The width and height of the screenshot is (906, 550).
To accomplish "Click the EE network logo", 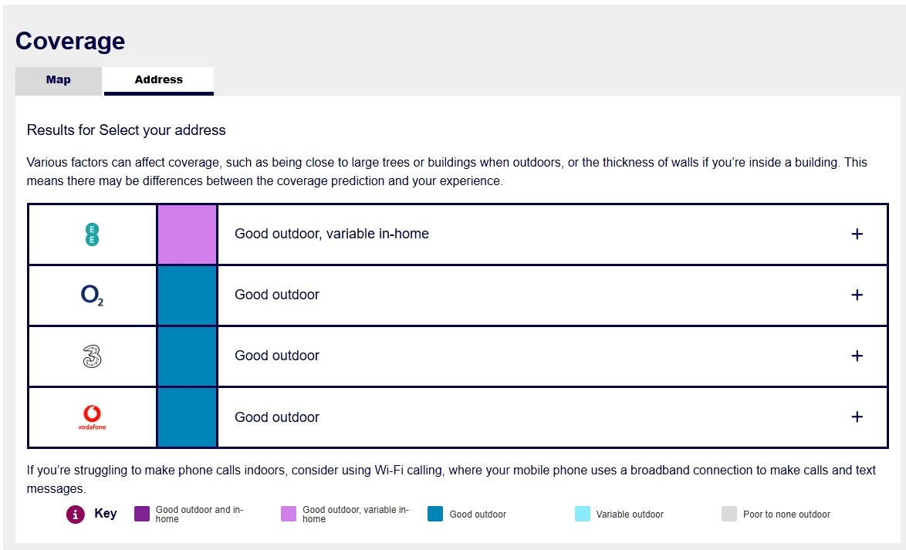I will pos(92,235).
